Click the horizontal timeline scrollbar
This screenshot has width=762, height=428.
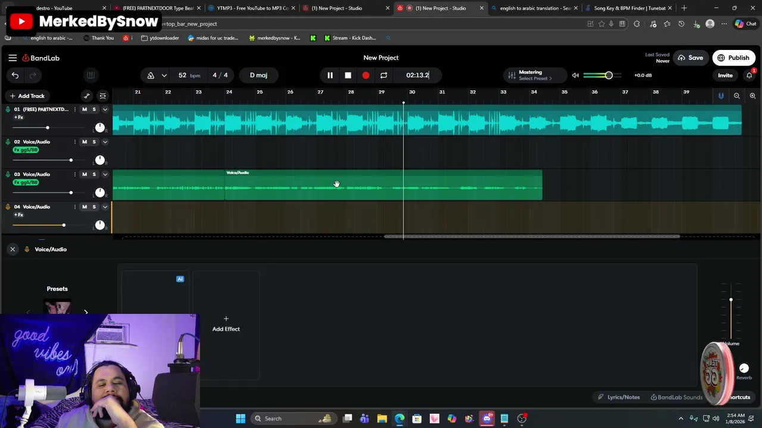click(532, 237)
